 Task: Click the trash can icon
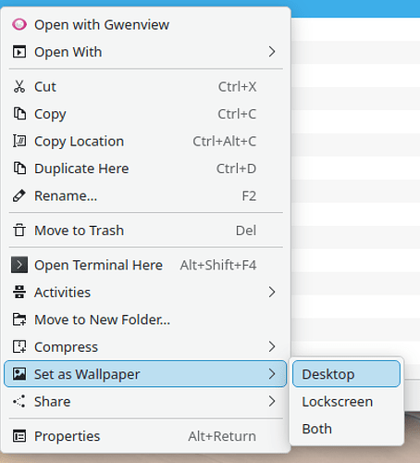(19, 231)
